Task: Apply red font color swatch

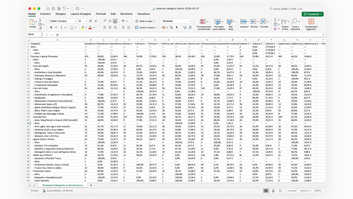Action: 90,27
